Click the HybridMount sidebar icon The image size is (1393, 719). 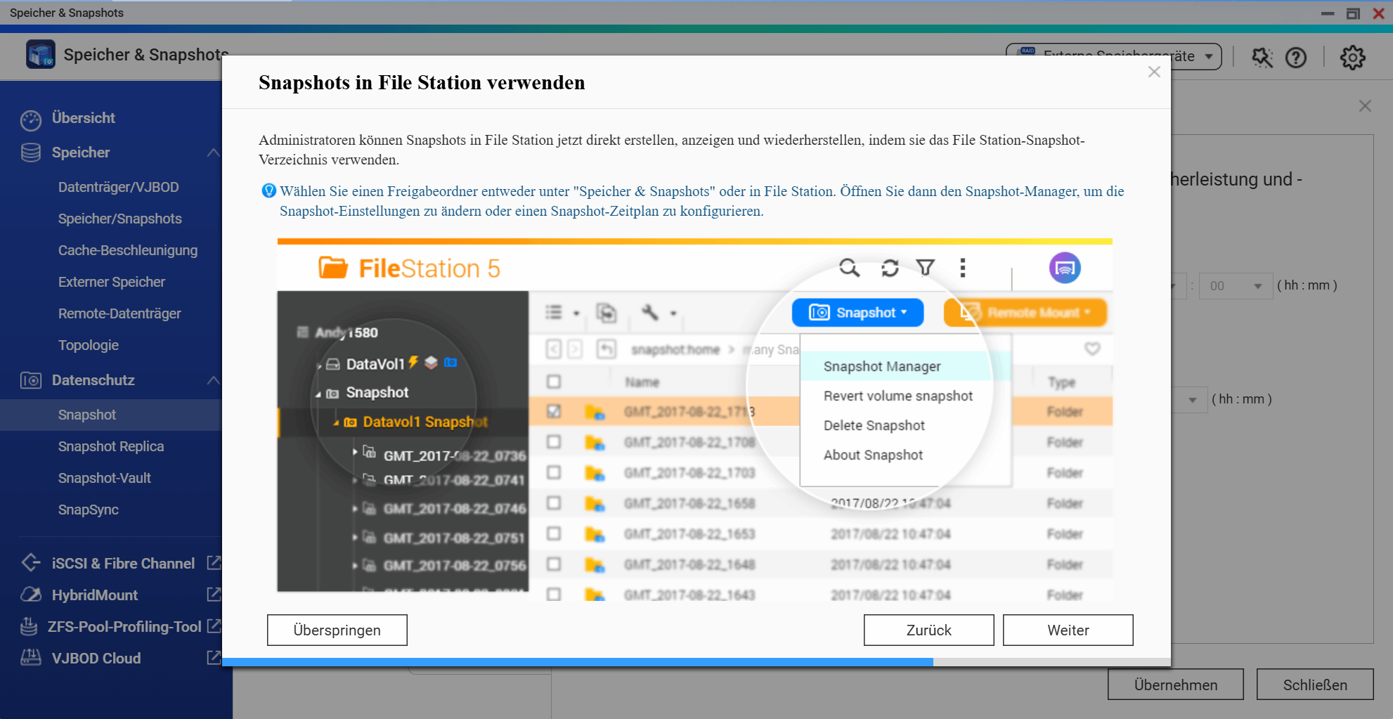31,595
